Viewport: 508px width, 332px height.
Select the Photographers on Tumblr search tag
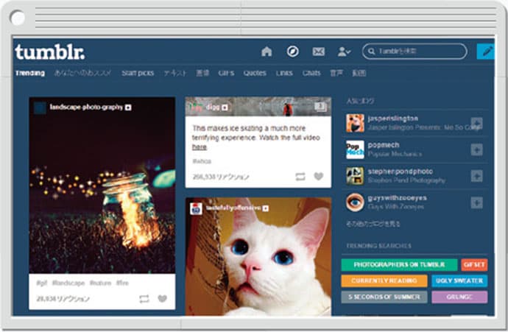click(x=399, y=264)
